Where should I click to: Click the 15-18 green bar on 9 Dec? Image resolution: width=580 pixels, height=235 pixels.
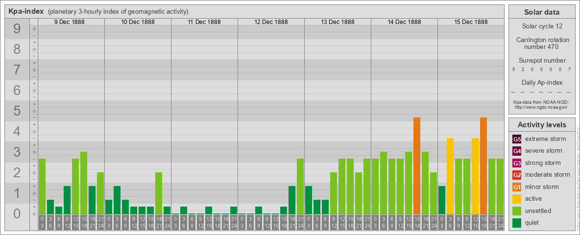tap(84, 183)
